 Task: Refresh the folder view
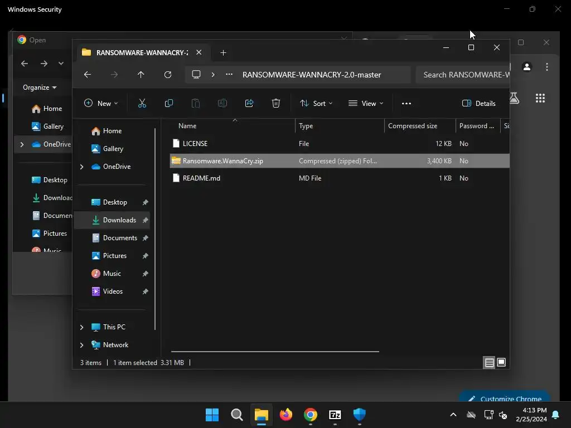[168, 75]
